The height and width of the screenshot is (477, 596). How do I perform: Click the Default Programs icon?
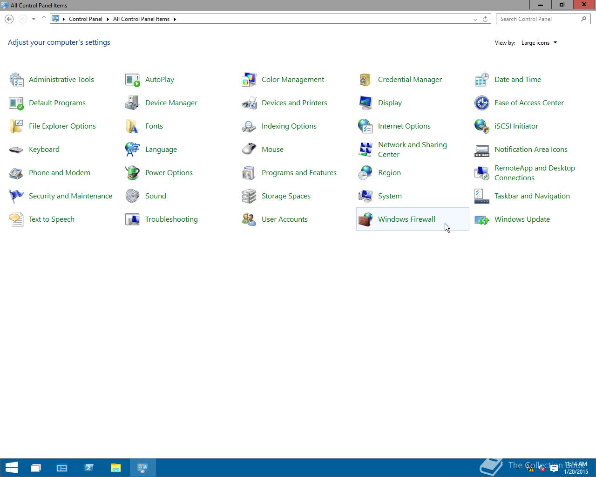(16, 103)
